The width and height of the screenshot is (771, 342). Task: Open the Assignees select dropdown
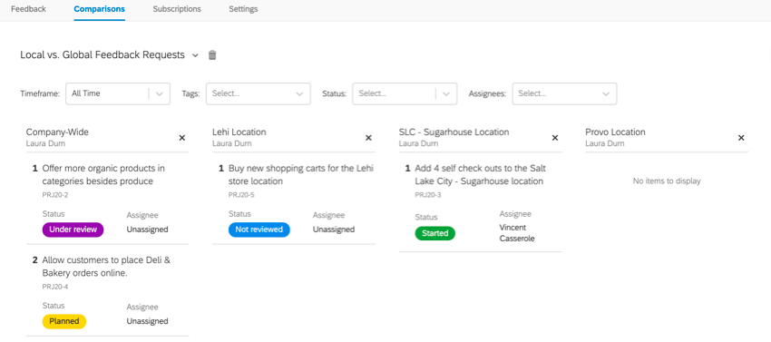(564, 93)
